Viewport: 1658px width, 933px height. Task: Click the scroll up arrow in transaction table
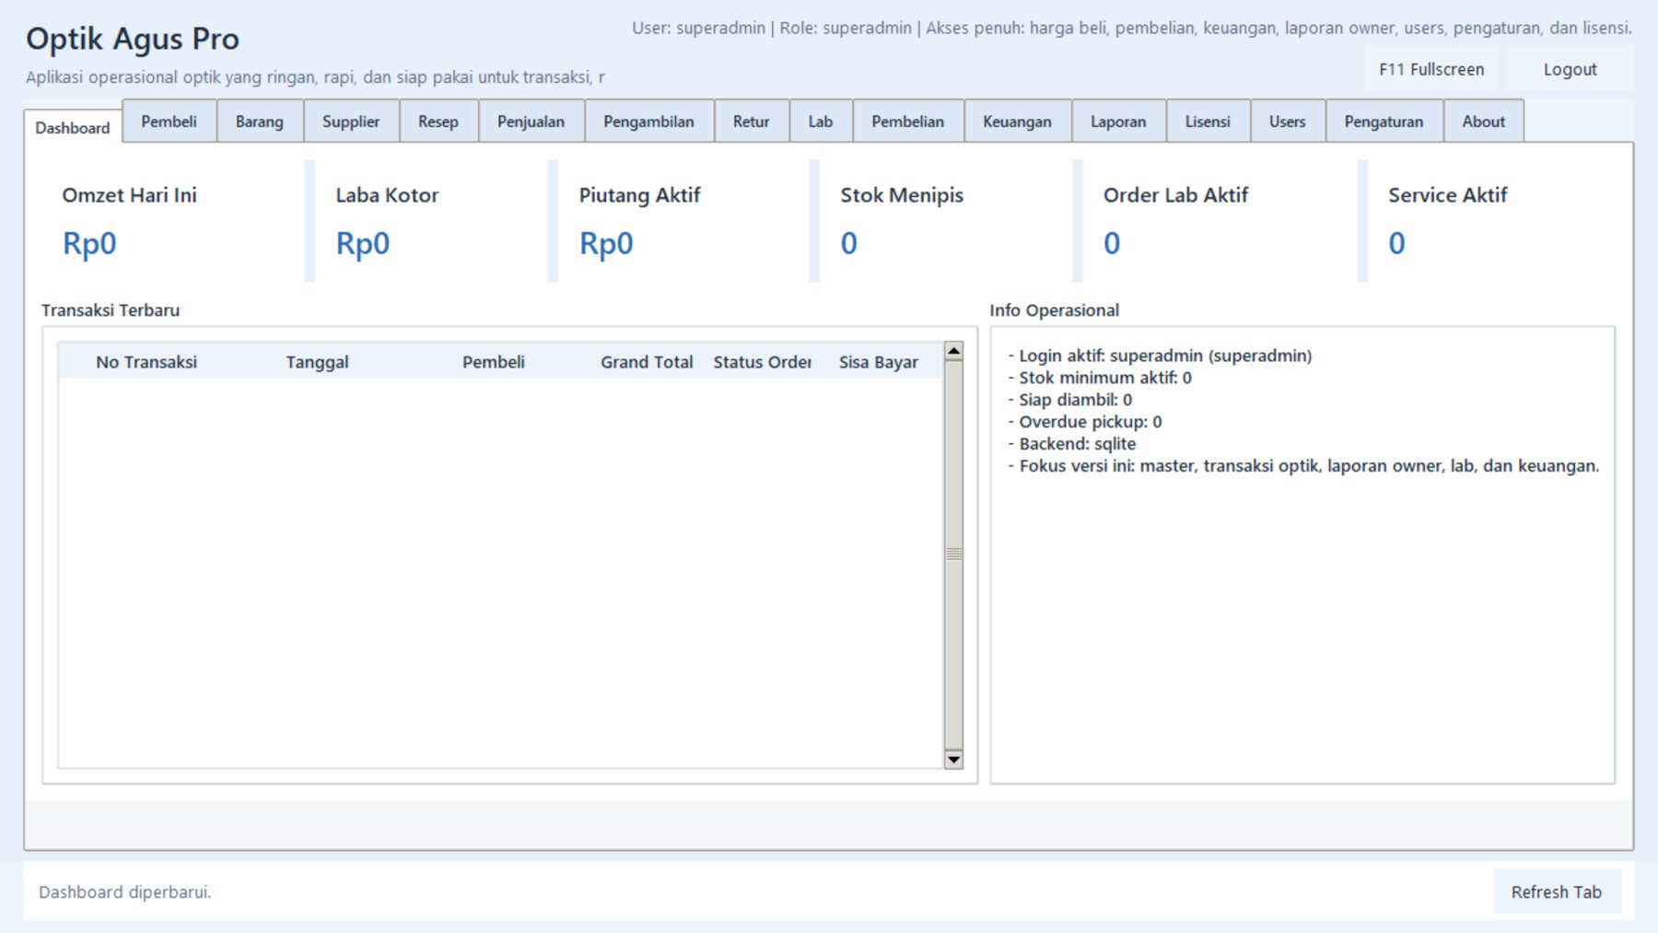point(954,351)
